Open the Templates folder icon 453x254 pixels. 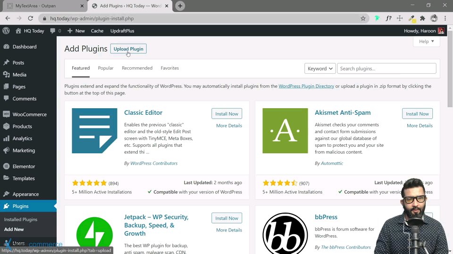pyautogui.click(x=6, y=178)
